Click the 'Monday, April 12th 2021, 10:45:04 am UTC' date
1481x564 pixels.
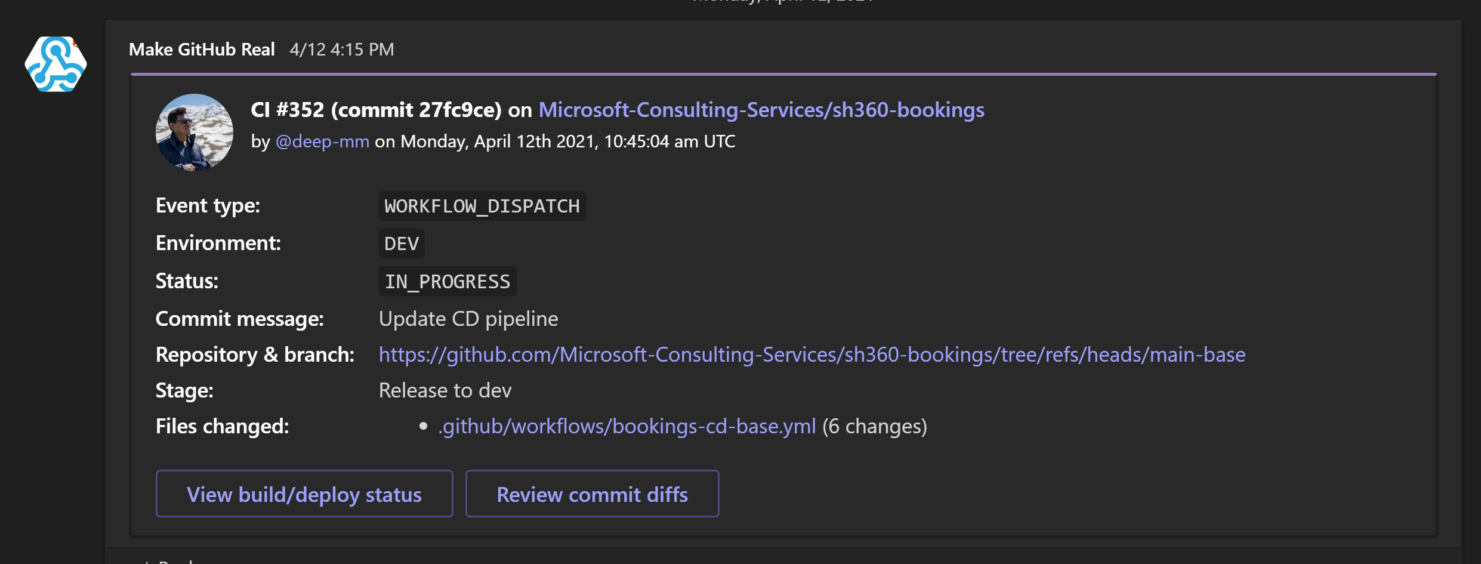pyautogui.click(x=568, y=141)
